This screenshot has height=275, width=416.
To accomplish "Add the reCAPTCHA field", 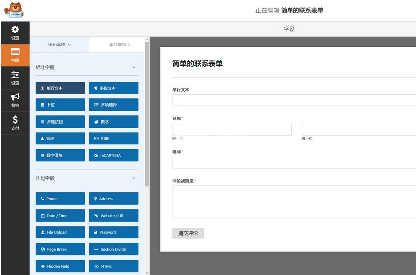I will (x=114, y=155).
